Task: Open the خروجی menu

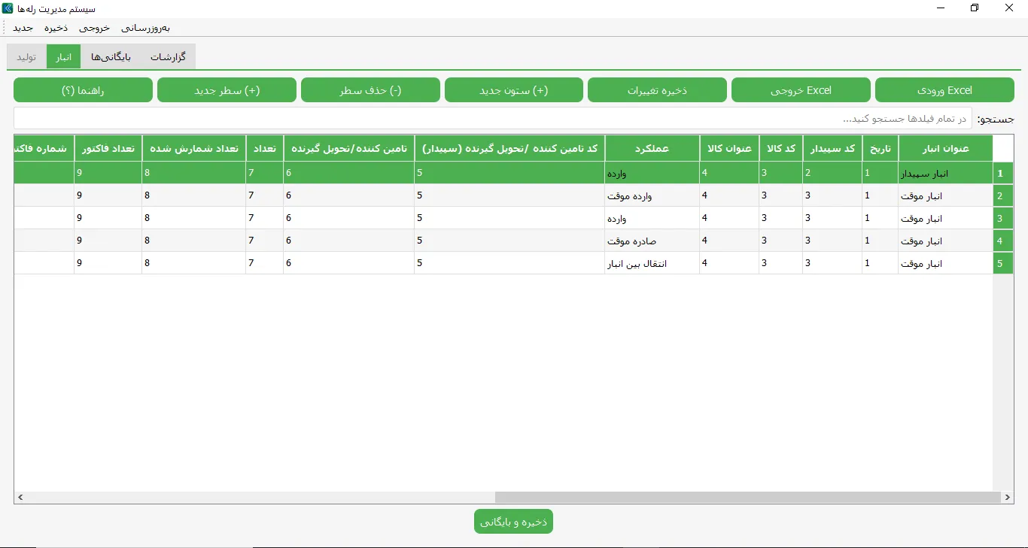Action: [94, 28]
